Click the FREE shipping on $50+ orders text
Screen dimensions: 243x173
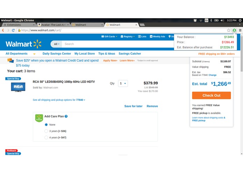point(216,54)
